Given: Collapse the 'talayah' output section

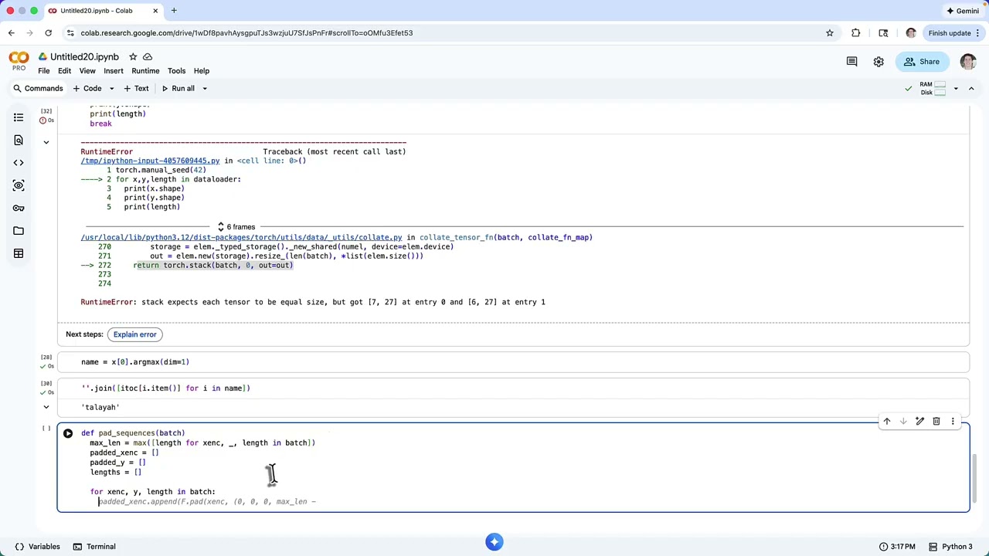Looking at the screenshot, I should 46,407.
